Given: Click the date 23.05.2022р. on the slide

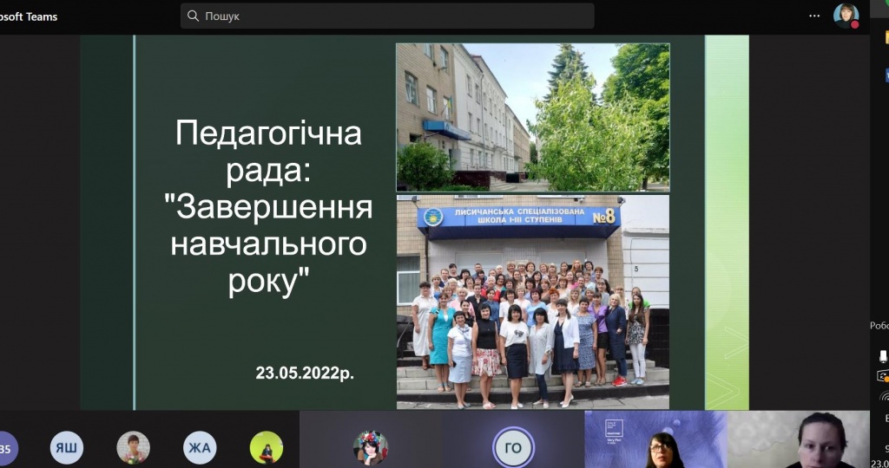Looking at the screenshot, I should 305,374.
